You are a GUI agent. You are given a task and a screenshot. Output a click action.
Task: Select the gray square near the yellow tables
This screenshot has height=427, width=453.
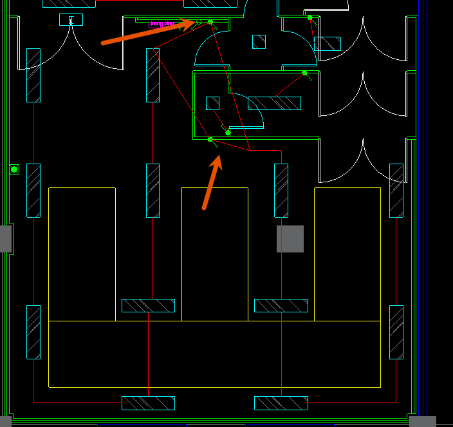290,239
